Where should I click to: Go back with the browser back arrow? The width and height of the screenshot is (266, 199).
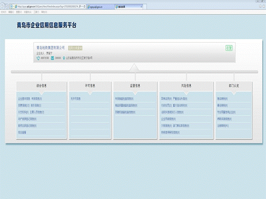(x=2, y=7)
